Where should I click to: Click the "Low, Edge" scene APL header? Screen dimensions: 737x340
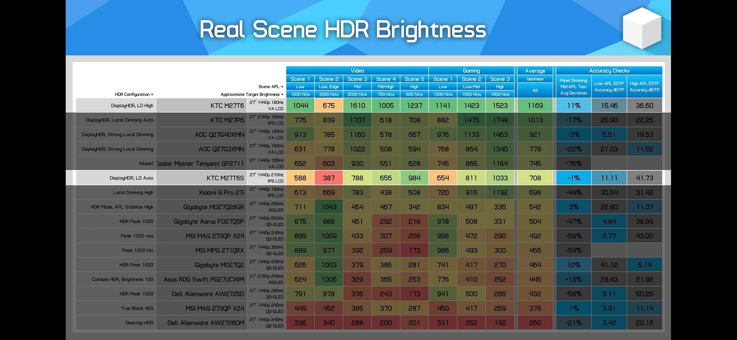point(328,87)
